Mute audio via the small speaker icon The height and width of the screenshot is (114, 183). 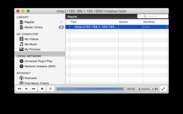coord(139,89)
